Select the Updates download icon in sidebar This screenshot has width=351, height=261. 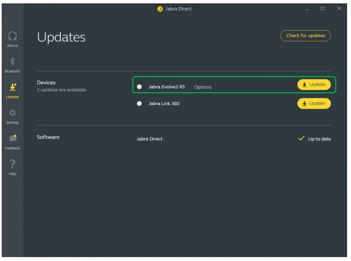(x=12, y=87)
